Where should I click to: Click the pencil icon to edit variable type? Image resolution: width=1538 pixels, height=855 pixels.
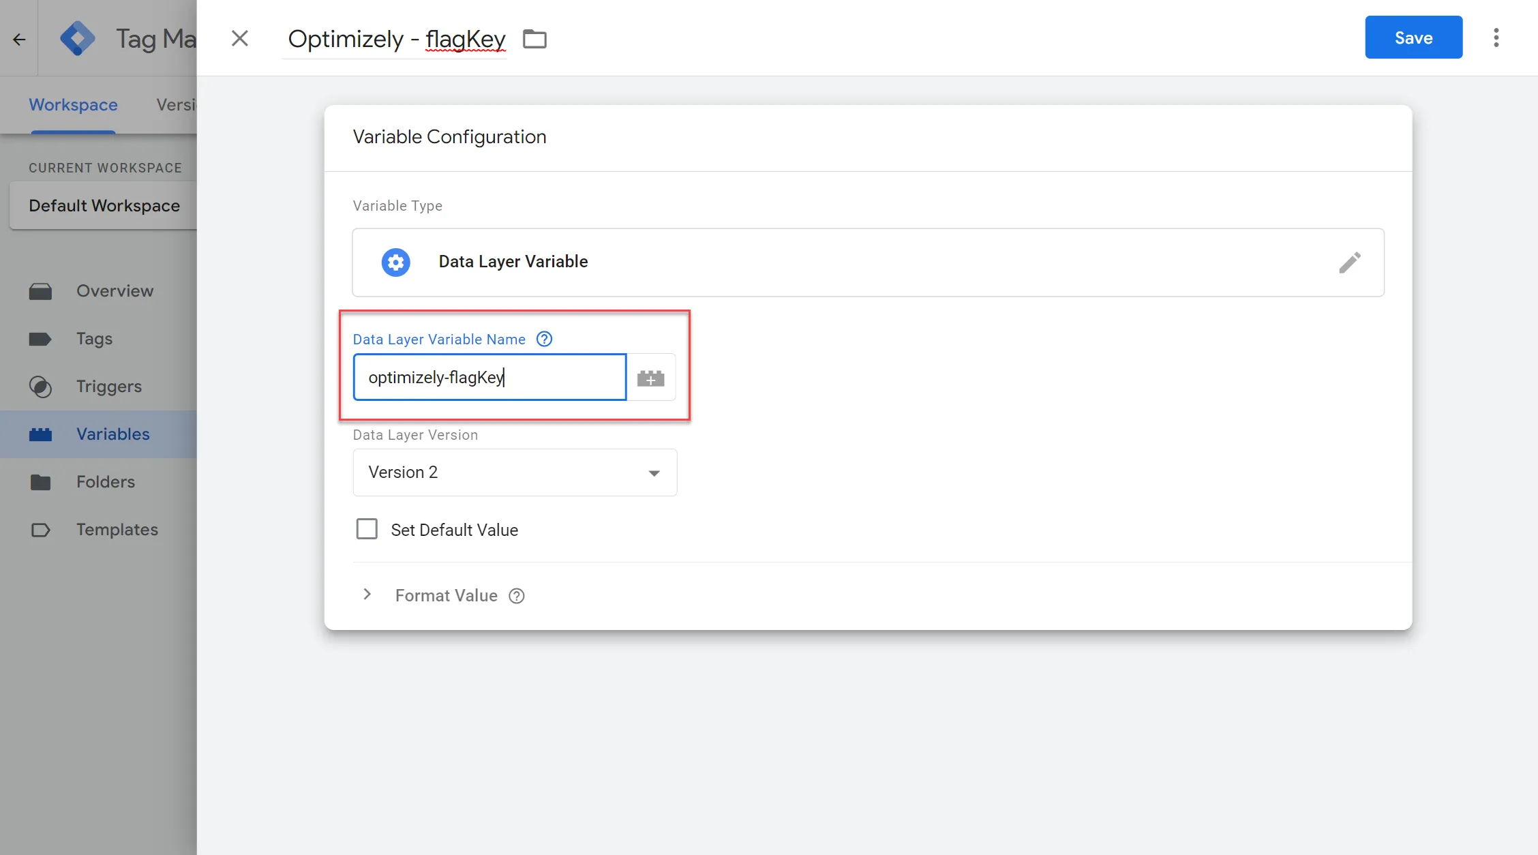pyautogui.click(x=1349, y=262)
